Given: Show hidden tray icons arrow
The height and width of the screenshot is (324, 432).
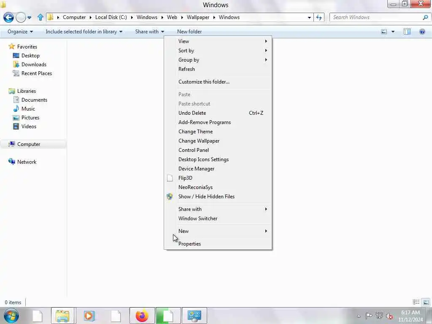Looking at the screenshot, I should point(359,316).
